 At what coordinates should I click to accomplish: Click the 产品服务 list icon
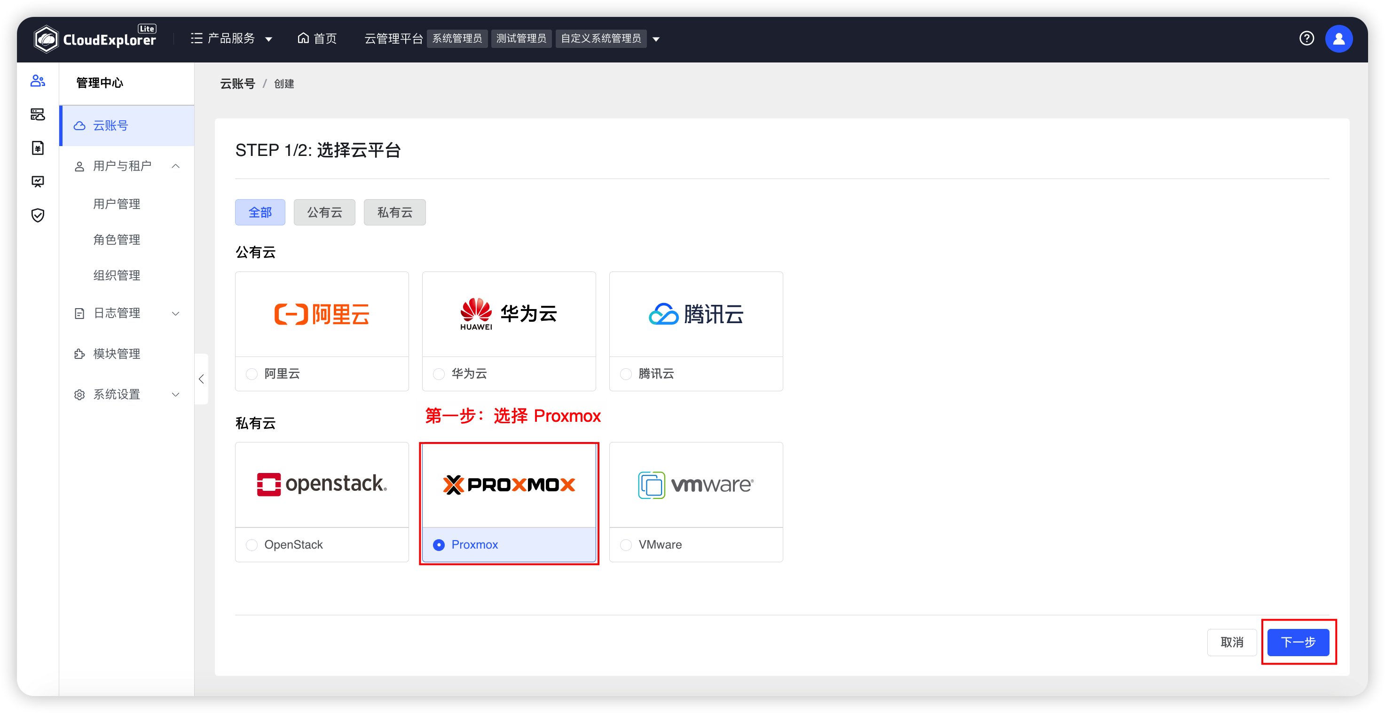[x=196, y=39]
